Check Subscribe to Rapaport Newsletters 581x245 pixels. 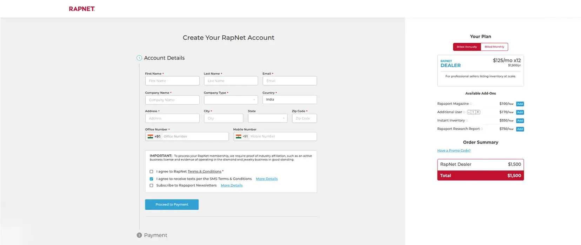[152, 185]
